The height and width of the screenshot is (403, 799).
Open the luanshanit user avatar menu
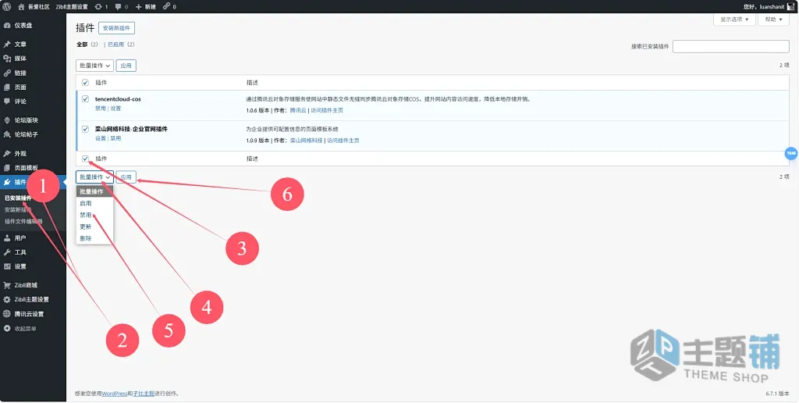(x=791, y=6)
